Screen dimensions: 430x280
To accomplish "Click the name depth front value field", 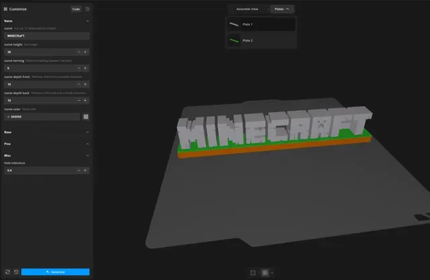I will 40,85.
